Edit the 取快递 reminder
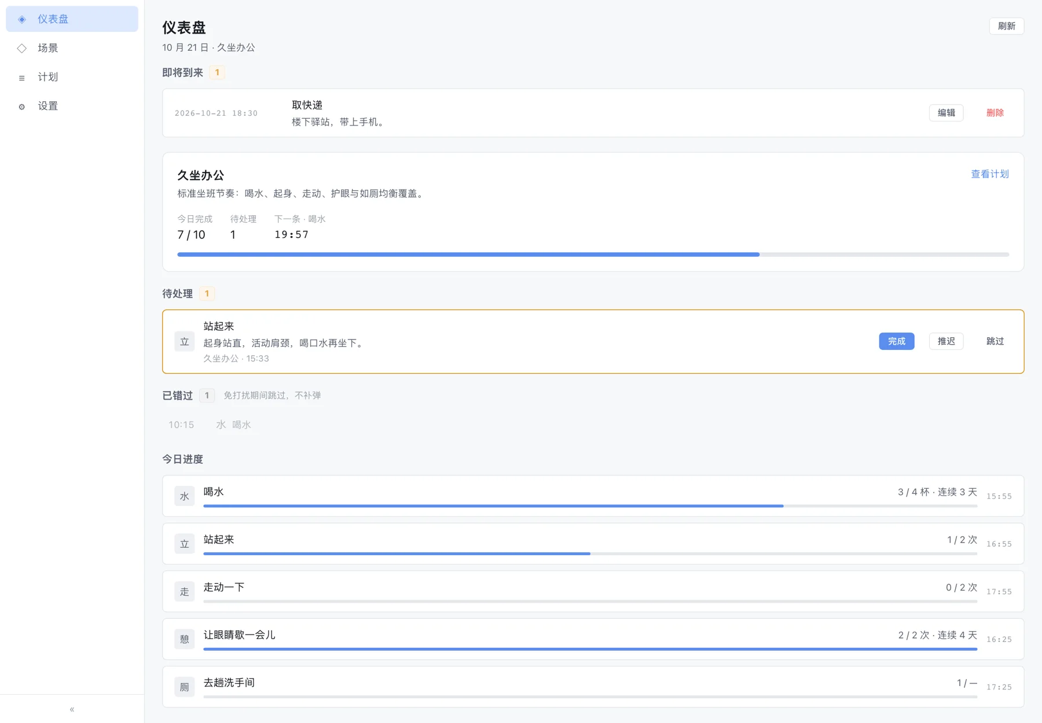The width and height of the screenshot is (1042, 723). (946, 113)
